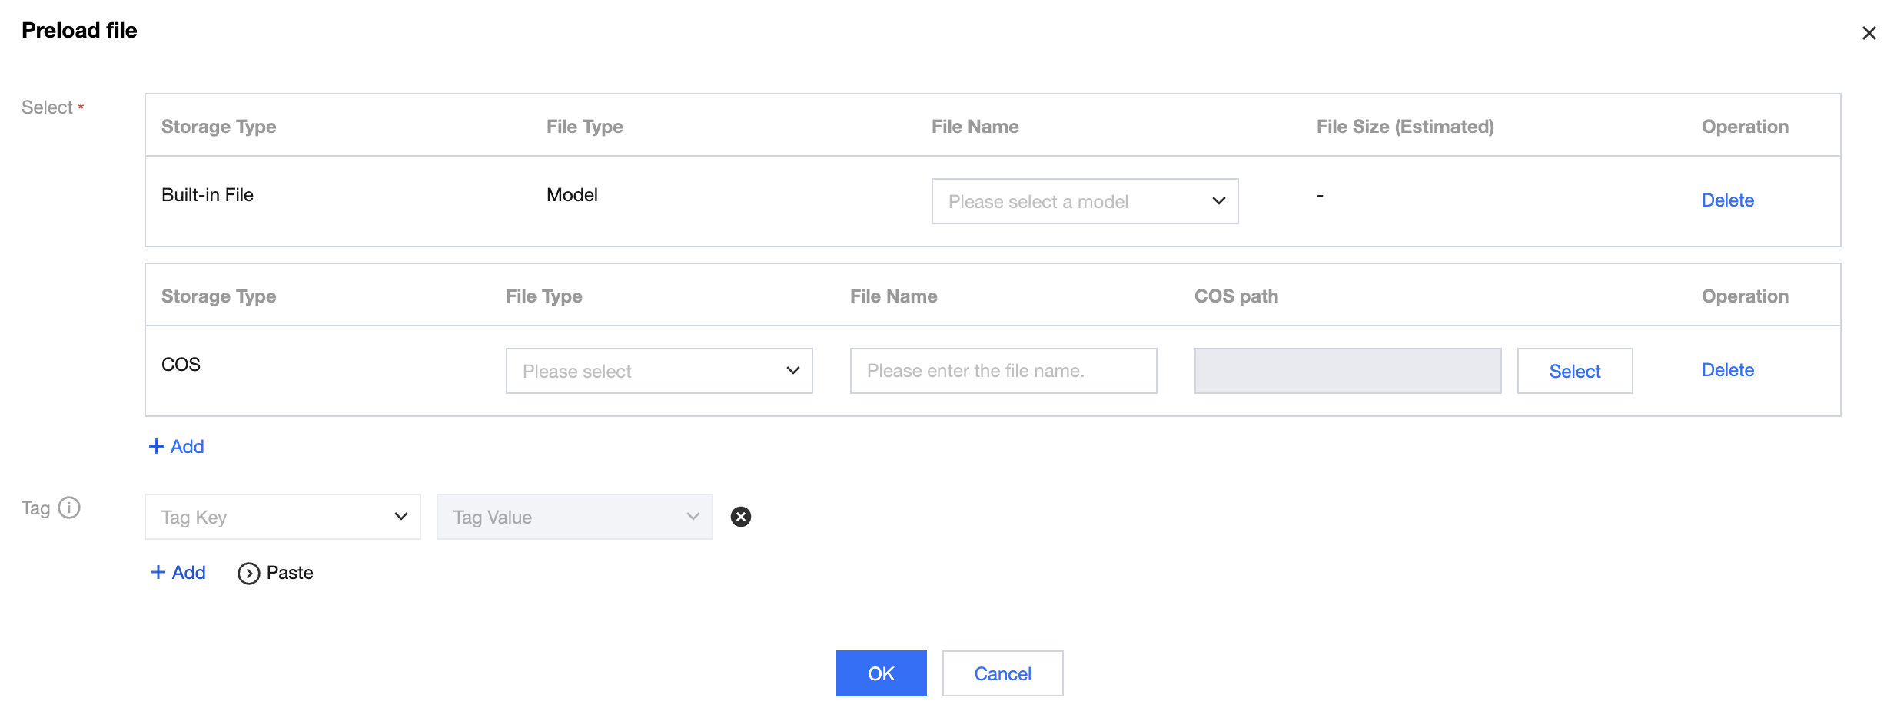Add a new preload file row
The height and width of the screenshot is (711, 1897).
(177, 447)
